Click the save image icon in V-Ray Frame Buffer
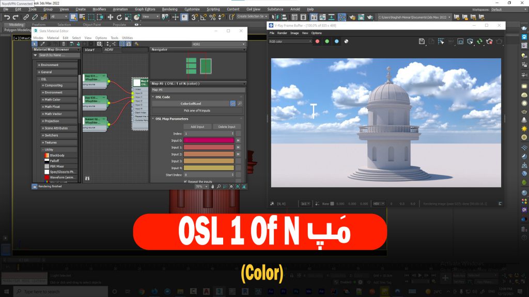 [421, 41]
